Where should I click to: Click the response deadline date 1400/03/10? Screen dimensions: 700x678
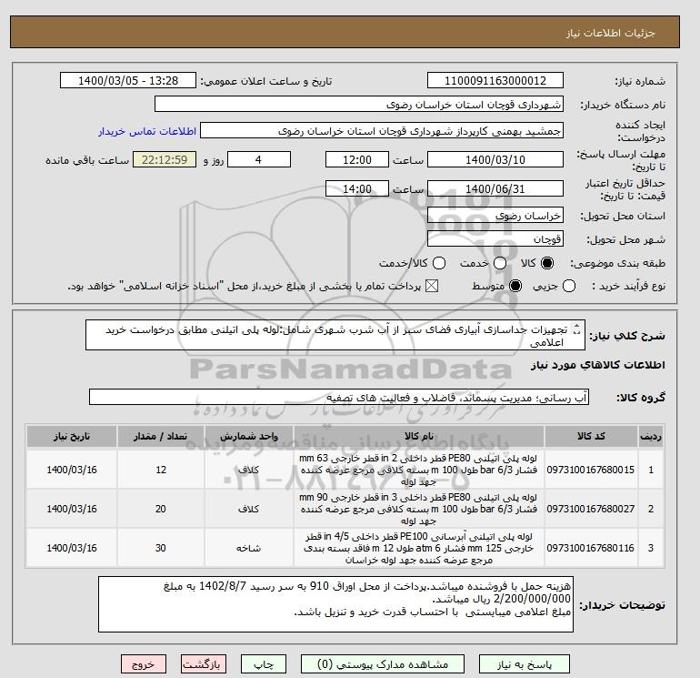coord(495,159)
